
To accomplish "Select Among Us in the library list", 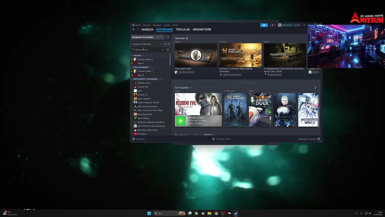I will coord(142,95).
